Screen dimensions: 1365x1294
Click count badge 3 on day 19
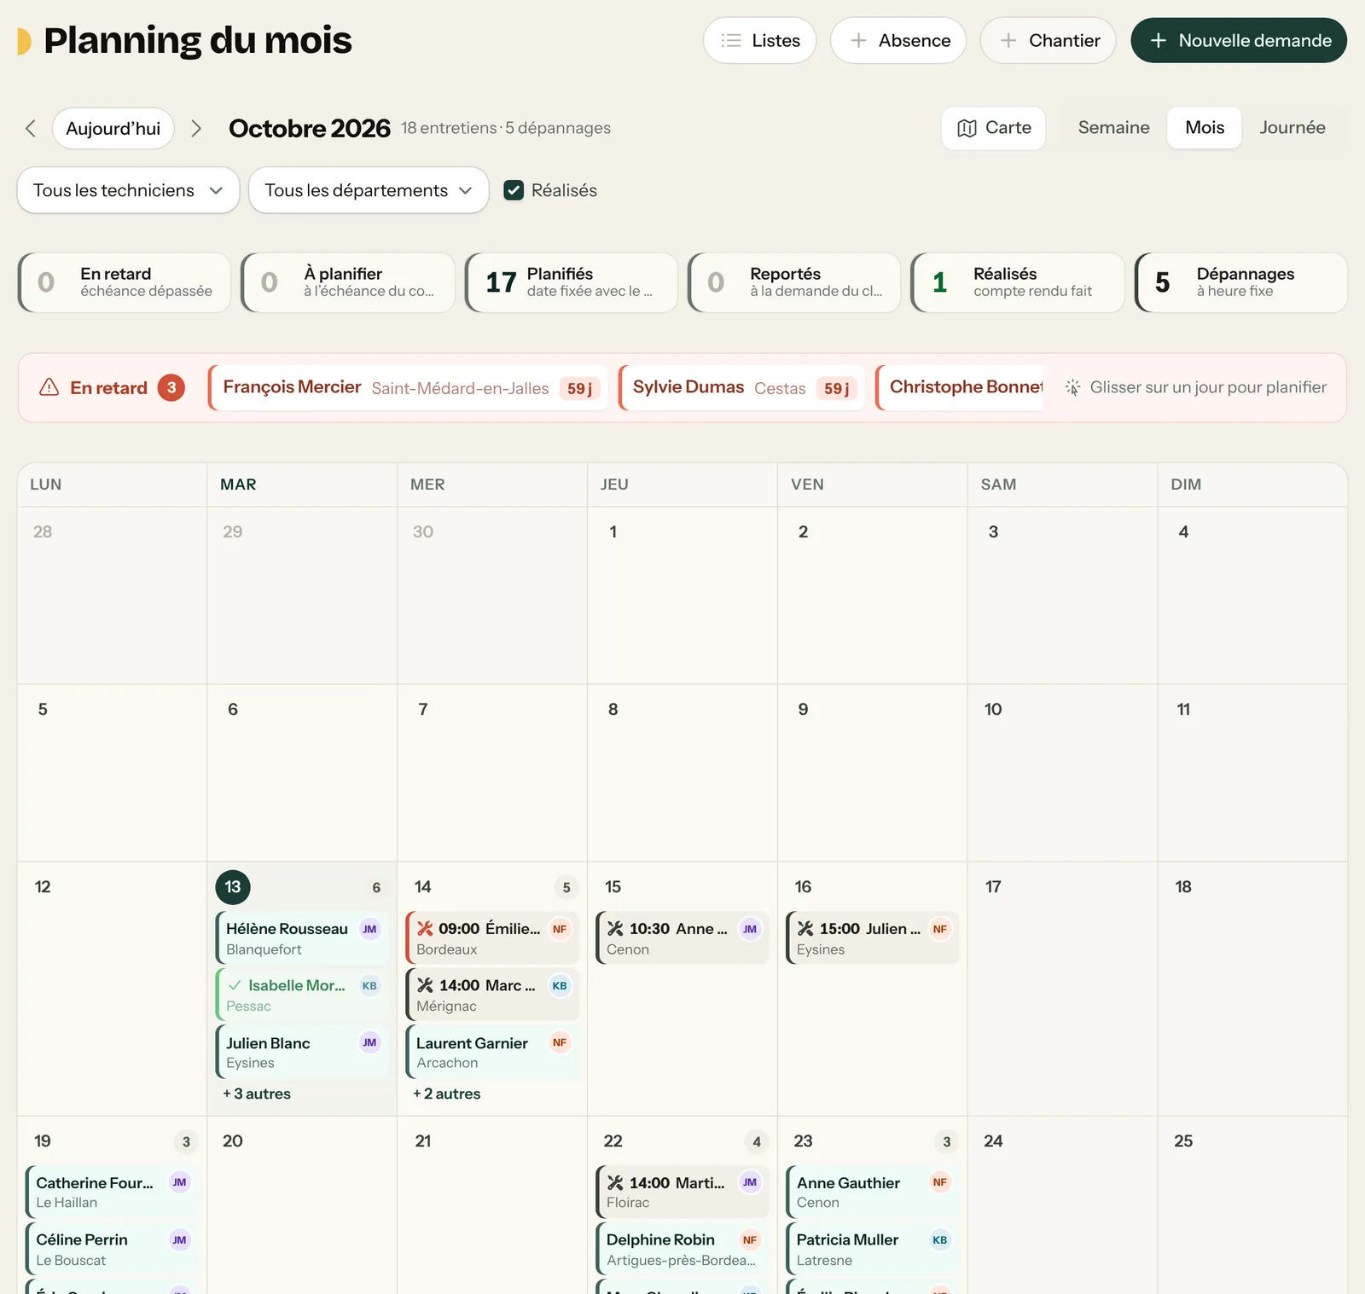coord(186,1142)
